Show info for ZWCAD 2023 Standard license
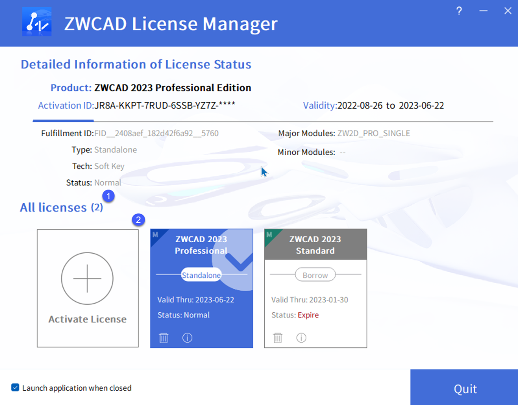 point(301,337)
